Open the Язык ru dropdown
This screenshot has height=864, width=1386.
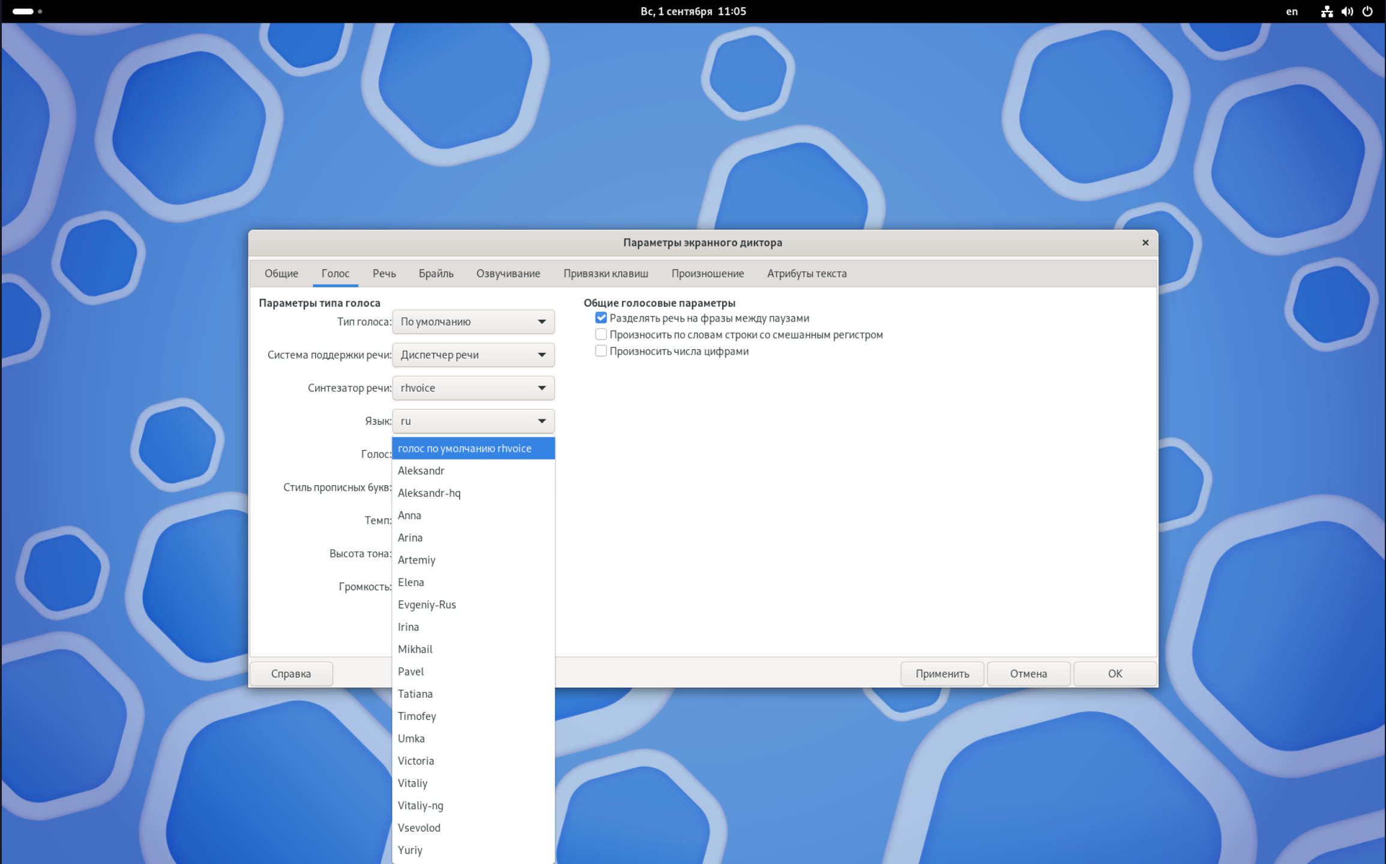coord(473,421)
